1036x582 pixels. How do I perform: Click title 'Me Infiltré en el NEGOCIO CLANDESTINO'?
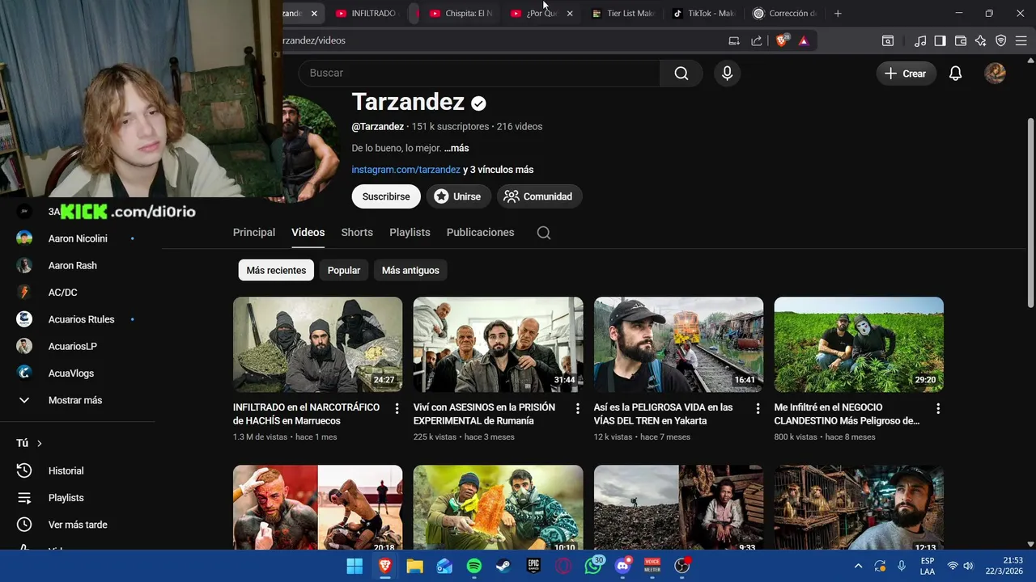[x=847, y=414]
